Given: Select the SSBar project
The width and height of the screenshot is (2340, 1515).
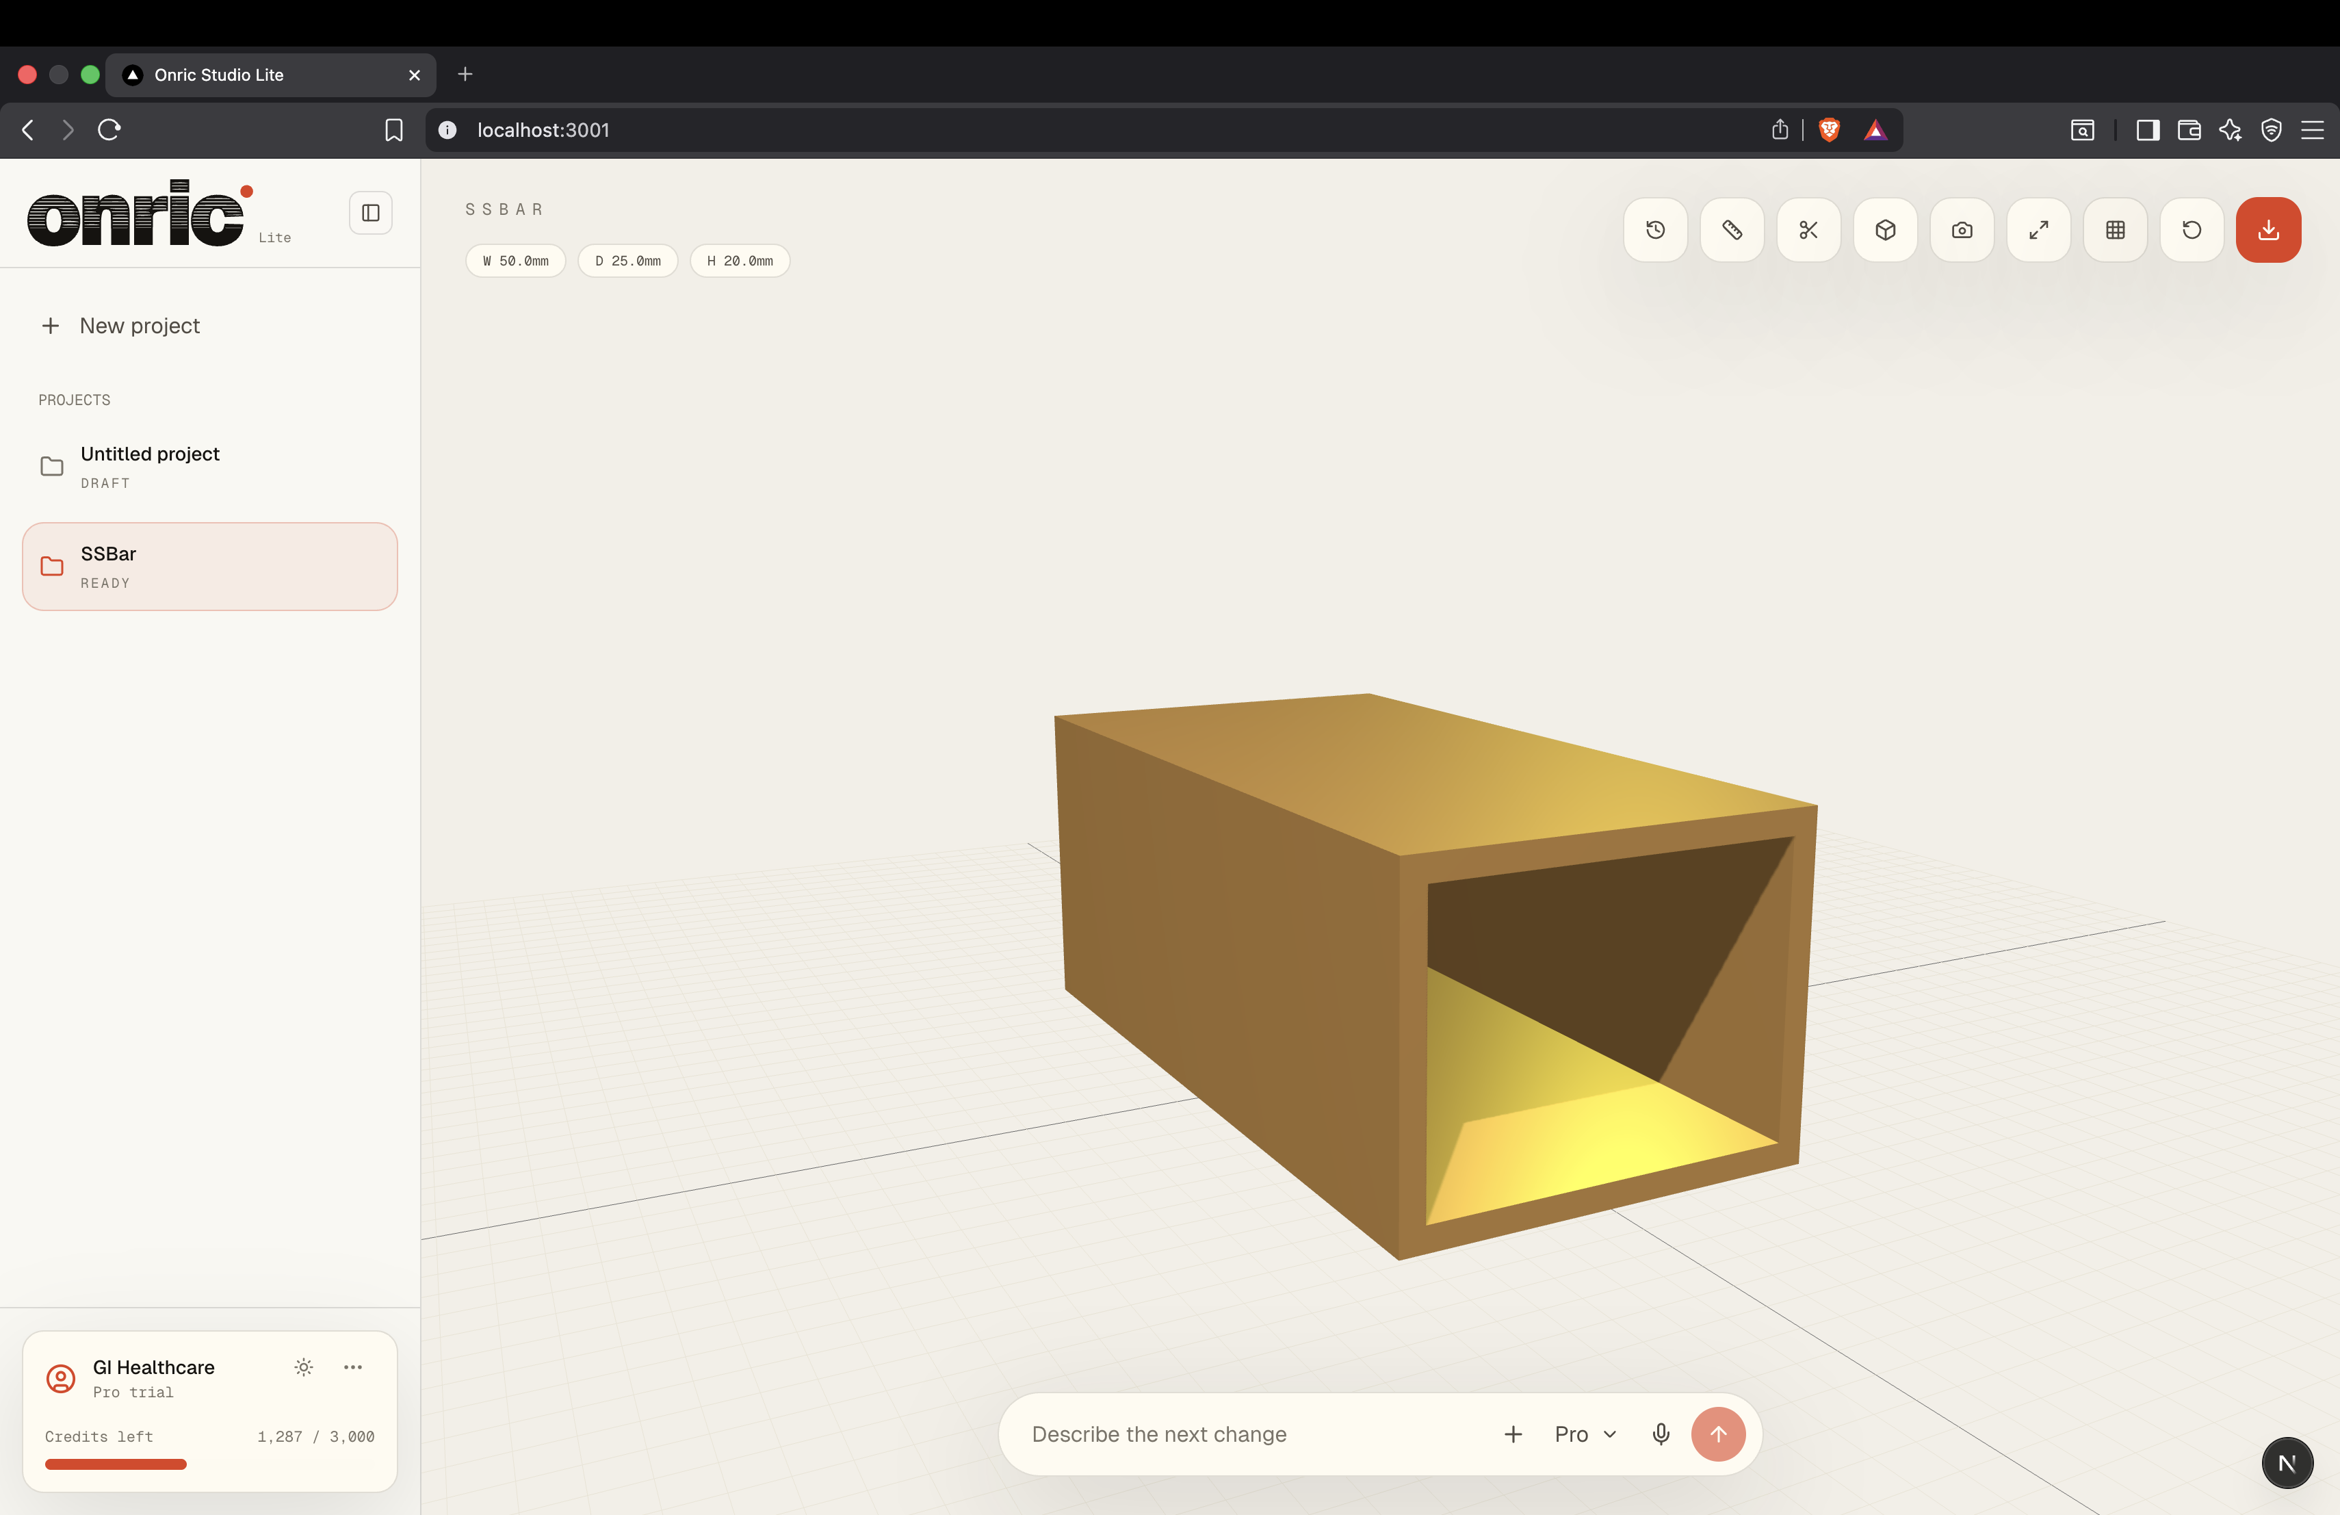Looking at the screenshot, I should coord(209,567).
